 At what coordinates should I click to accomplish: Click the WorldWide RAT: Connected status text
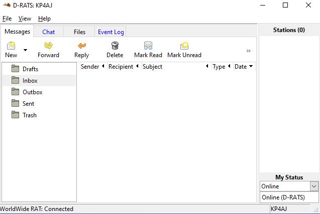pos(37,209)
